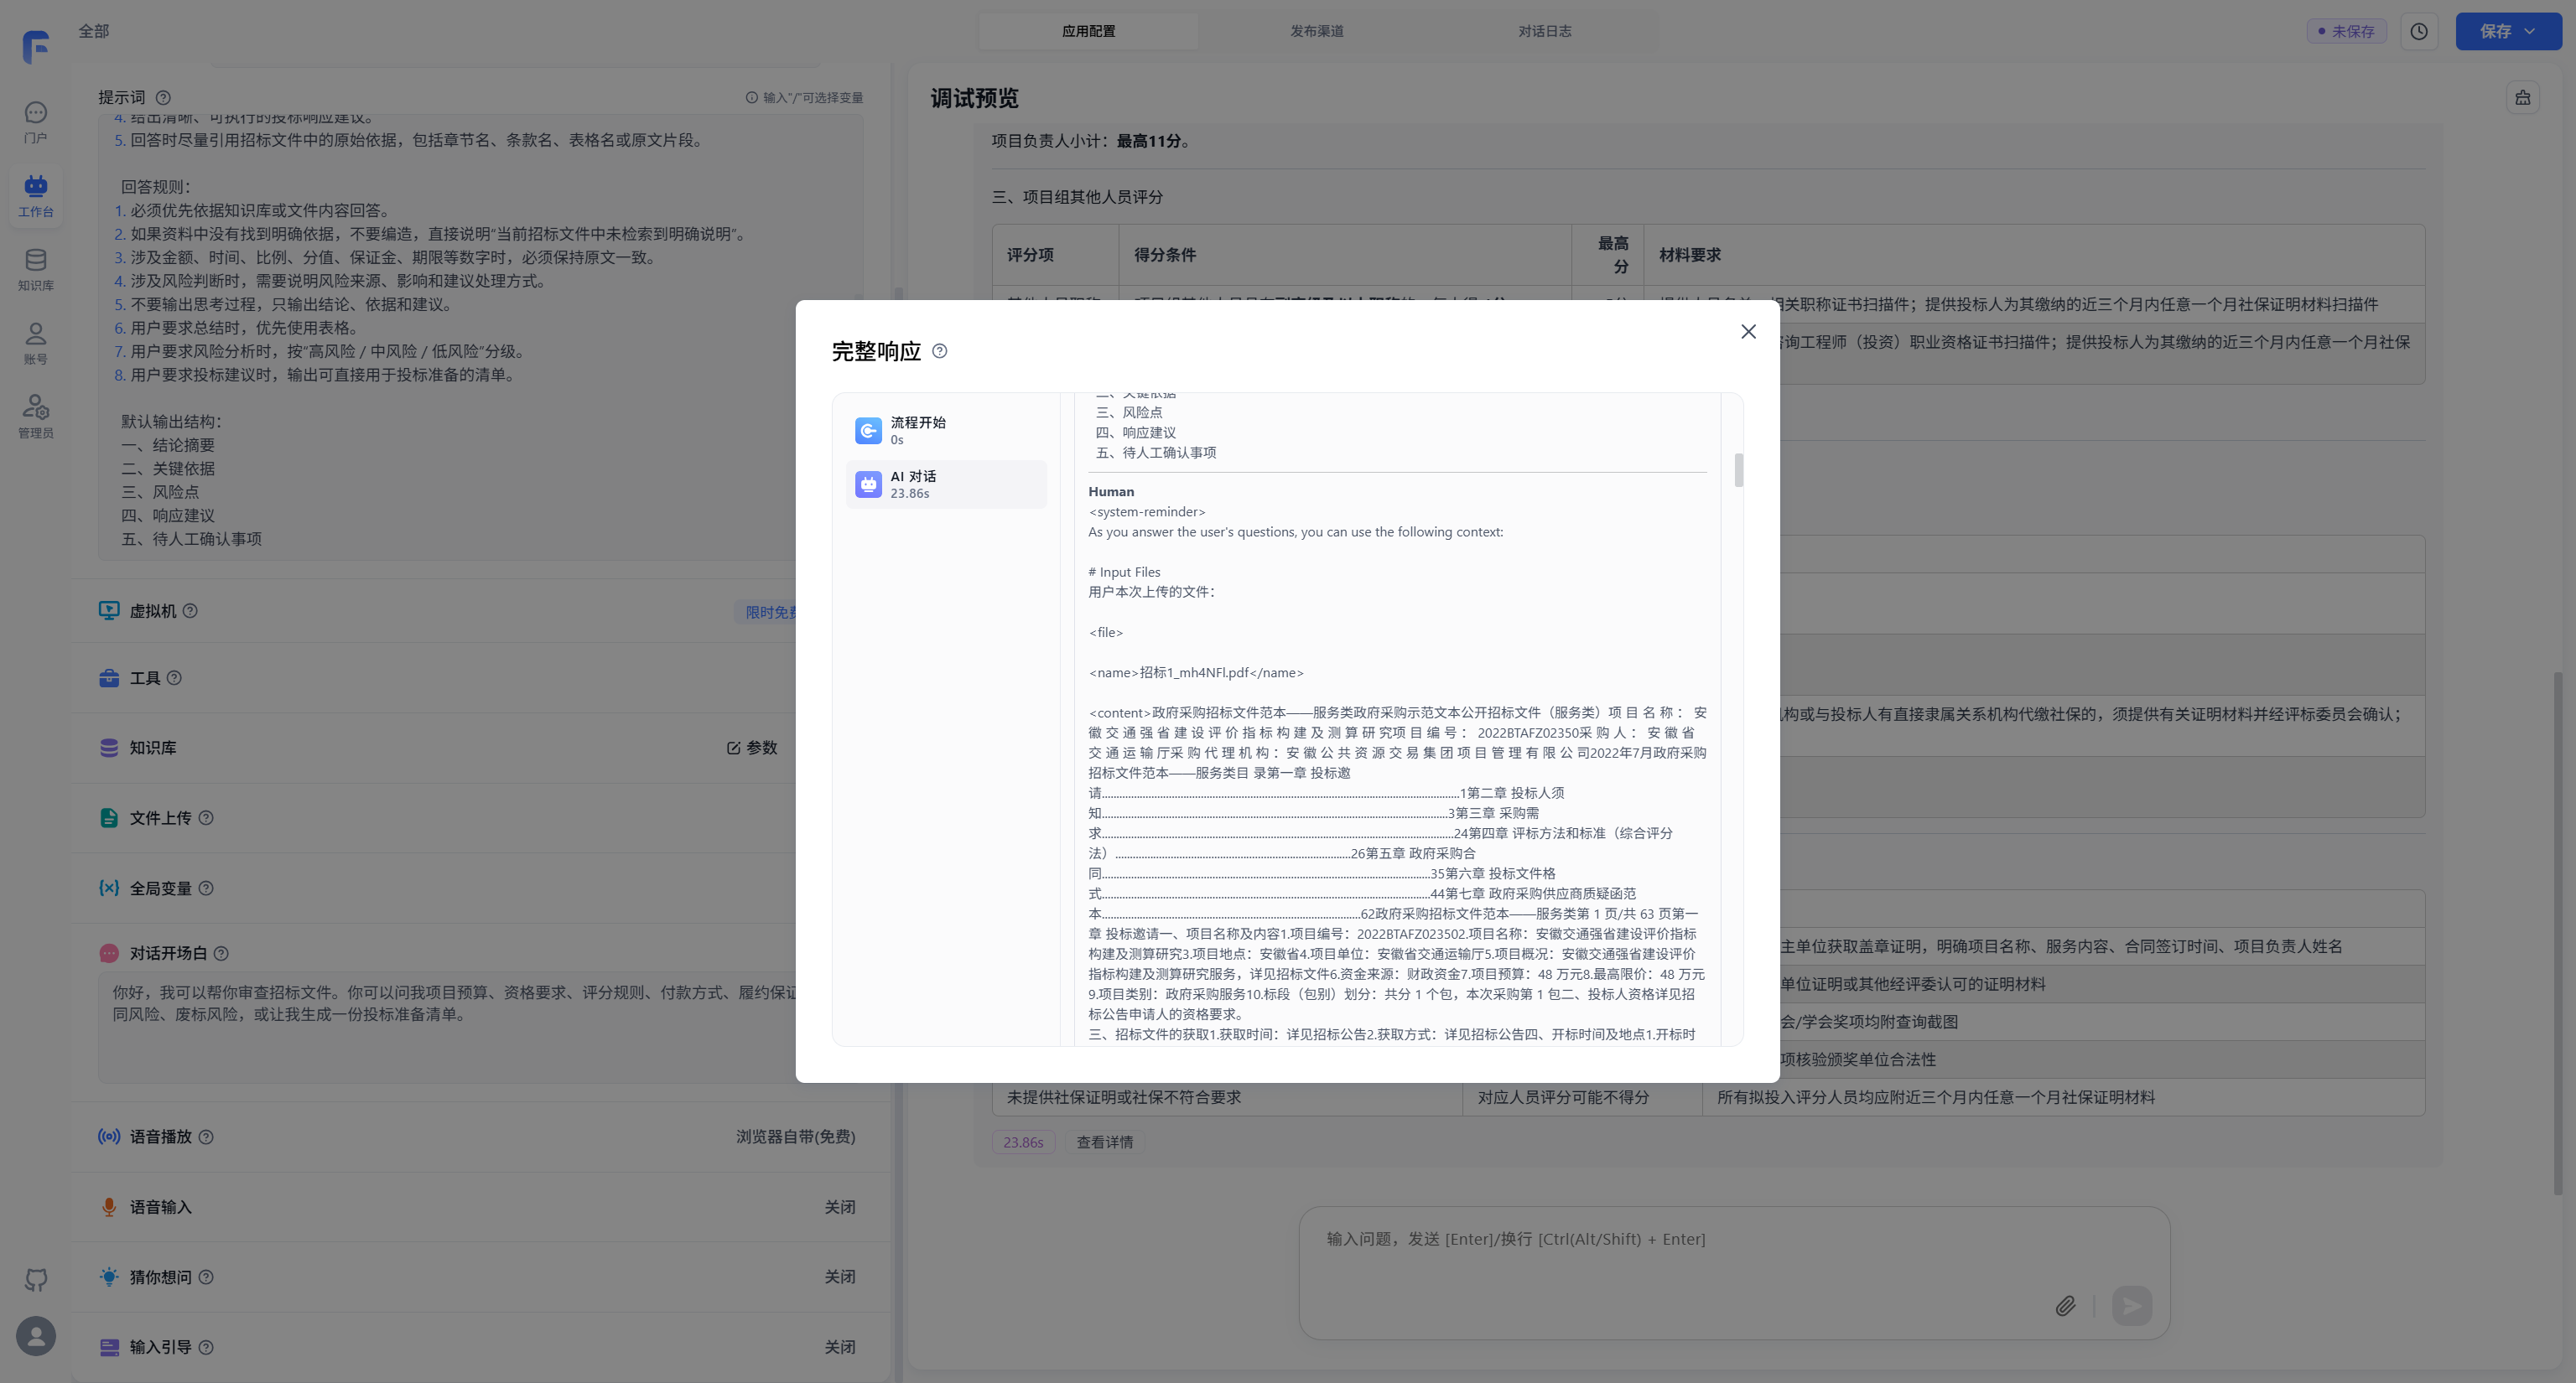Click the 查看详情 button under the response

1104,1142
